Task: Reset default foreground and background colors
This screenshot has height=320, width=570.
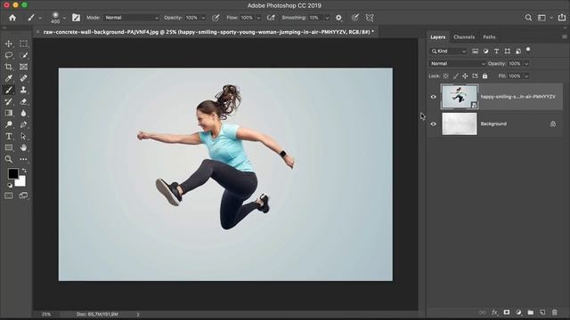Action: click(x=10, y=185)
